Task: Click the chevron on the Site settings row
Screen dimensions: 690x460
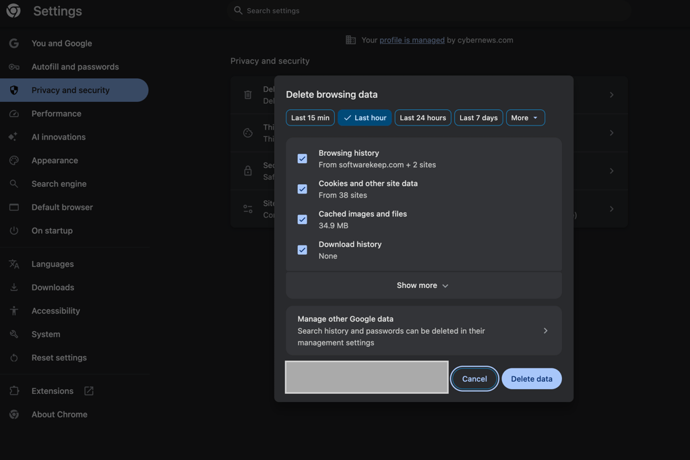Action: [x=611, y=209]
